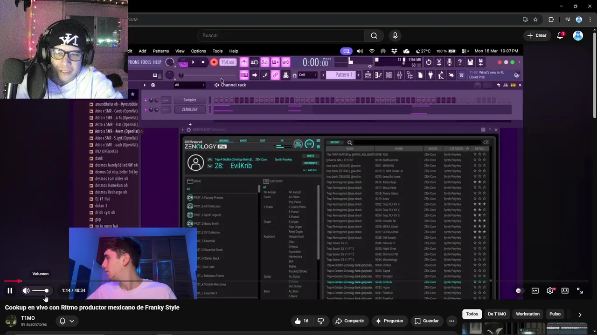Open the FL Studio mixer icon

point(399,75)
